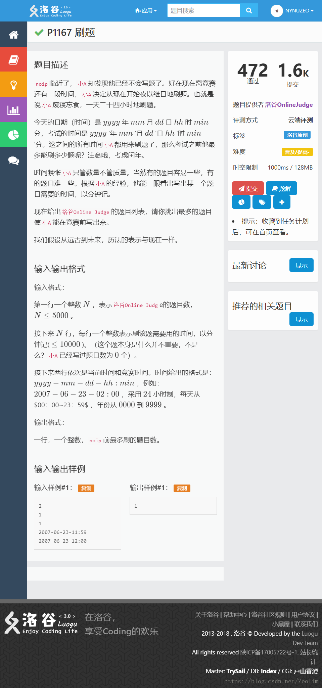Image resolution: width=322 pixels, height=688 pixels.
Task: Open the home icon in sidebar
Action: [x=13, y=34]
